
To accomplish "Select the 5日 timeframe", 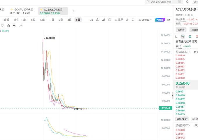I will pyautogui.click(x=78, y=20).
